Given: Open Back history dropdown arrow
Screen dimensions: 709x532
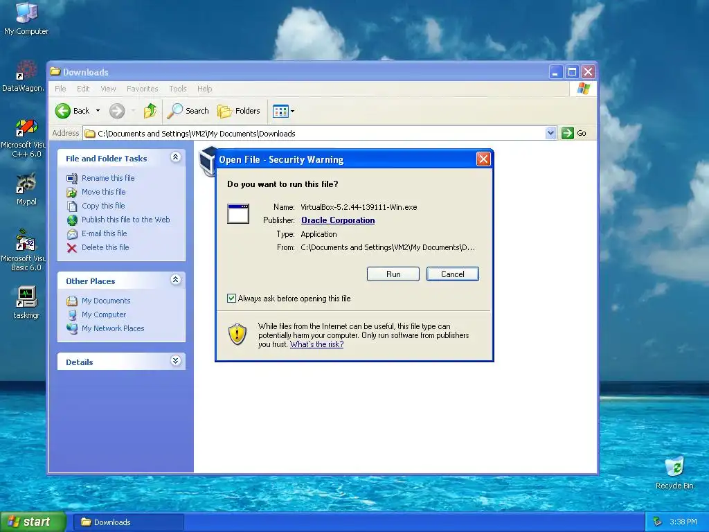Looking at the screenshot, I should [98, 111].
